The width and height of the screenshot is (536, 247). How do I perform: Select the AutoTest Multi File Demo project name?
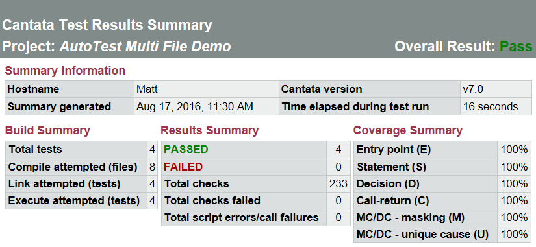pyautogui.click(x=145, y=47)
